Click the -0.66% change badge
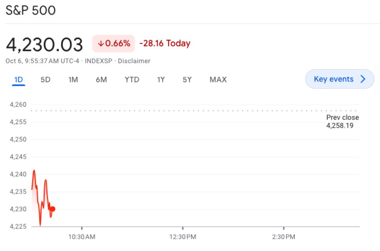Image resolution: width=380 pixels, height=251 pixels. click(x=114, y=44)
